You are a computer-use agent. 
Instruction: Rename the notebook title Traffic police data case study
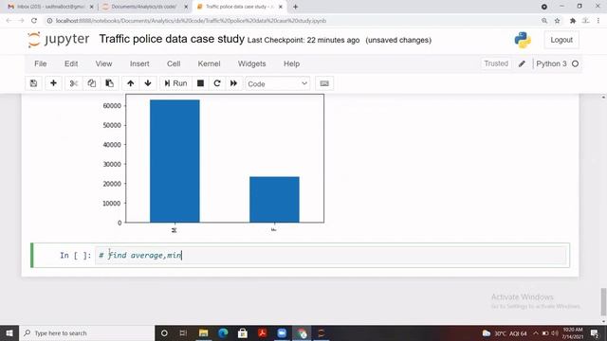172,39
